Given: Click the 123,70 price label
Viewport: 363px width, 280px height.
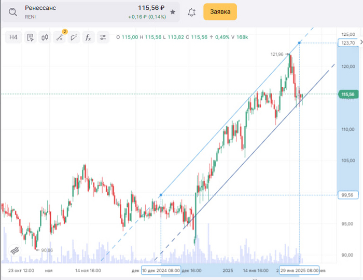Looking at the screenshot, I should tap(348, 43).
